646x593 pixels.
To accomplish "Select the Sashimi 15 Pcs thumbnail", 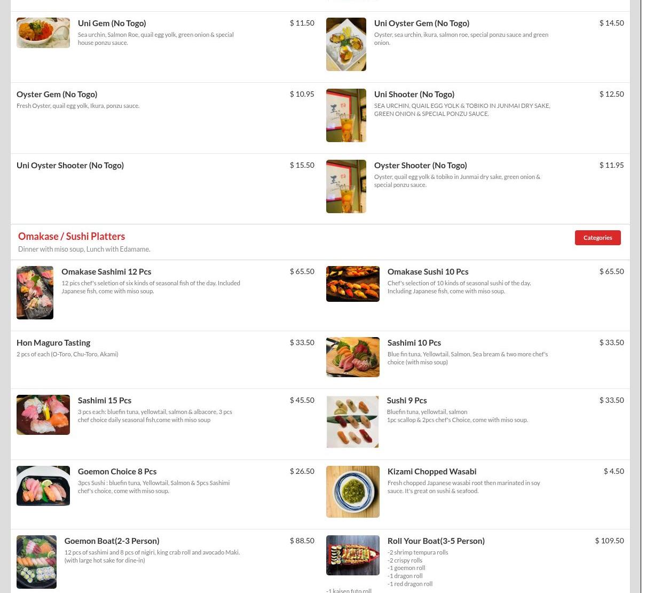I will point(43,415).
